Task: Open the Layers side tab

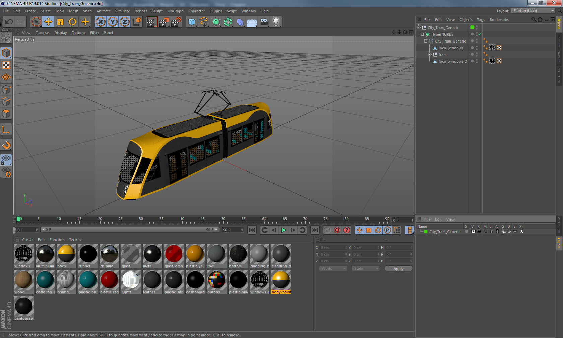Action: 559,243
